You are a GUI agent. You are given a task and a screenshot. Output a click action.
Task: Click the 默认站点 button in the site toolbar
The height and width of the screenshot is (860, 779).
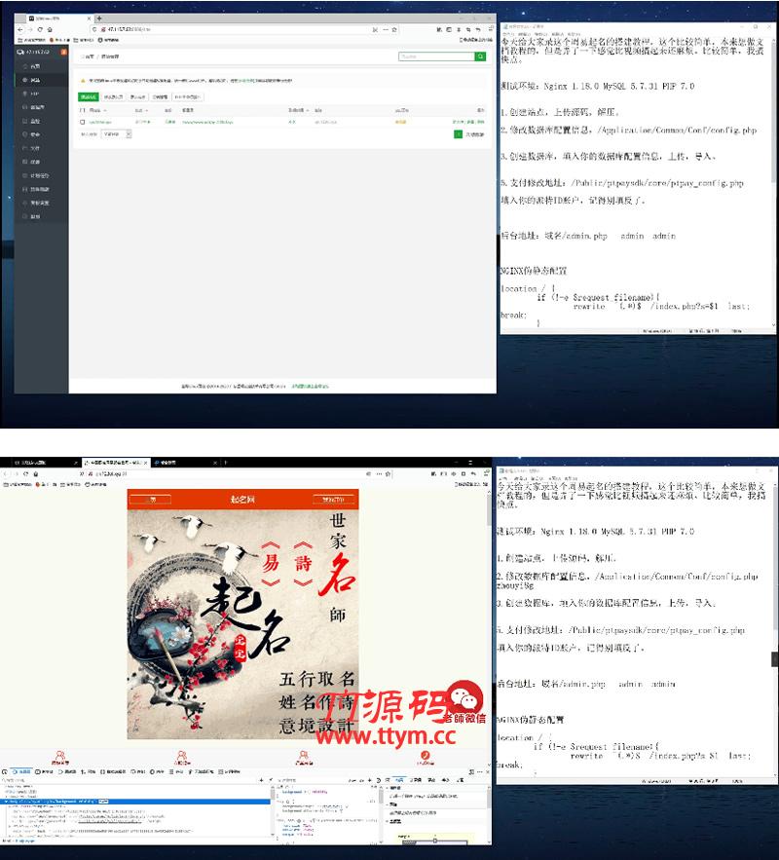(x=137, y=97)
